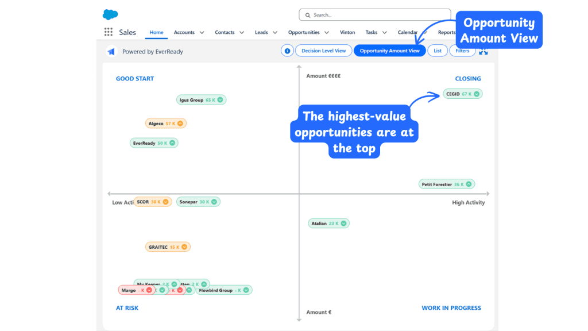
Task: Click the blue info icon button
Action: pyautogui.click(x=287, y=51)
